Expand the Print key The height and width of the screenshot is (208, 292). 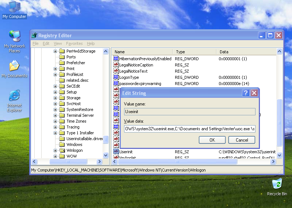click(x=55, y=69)
